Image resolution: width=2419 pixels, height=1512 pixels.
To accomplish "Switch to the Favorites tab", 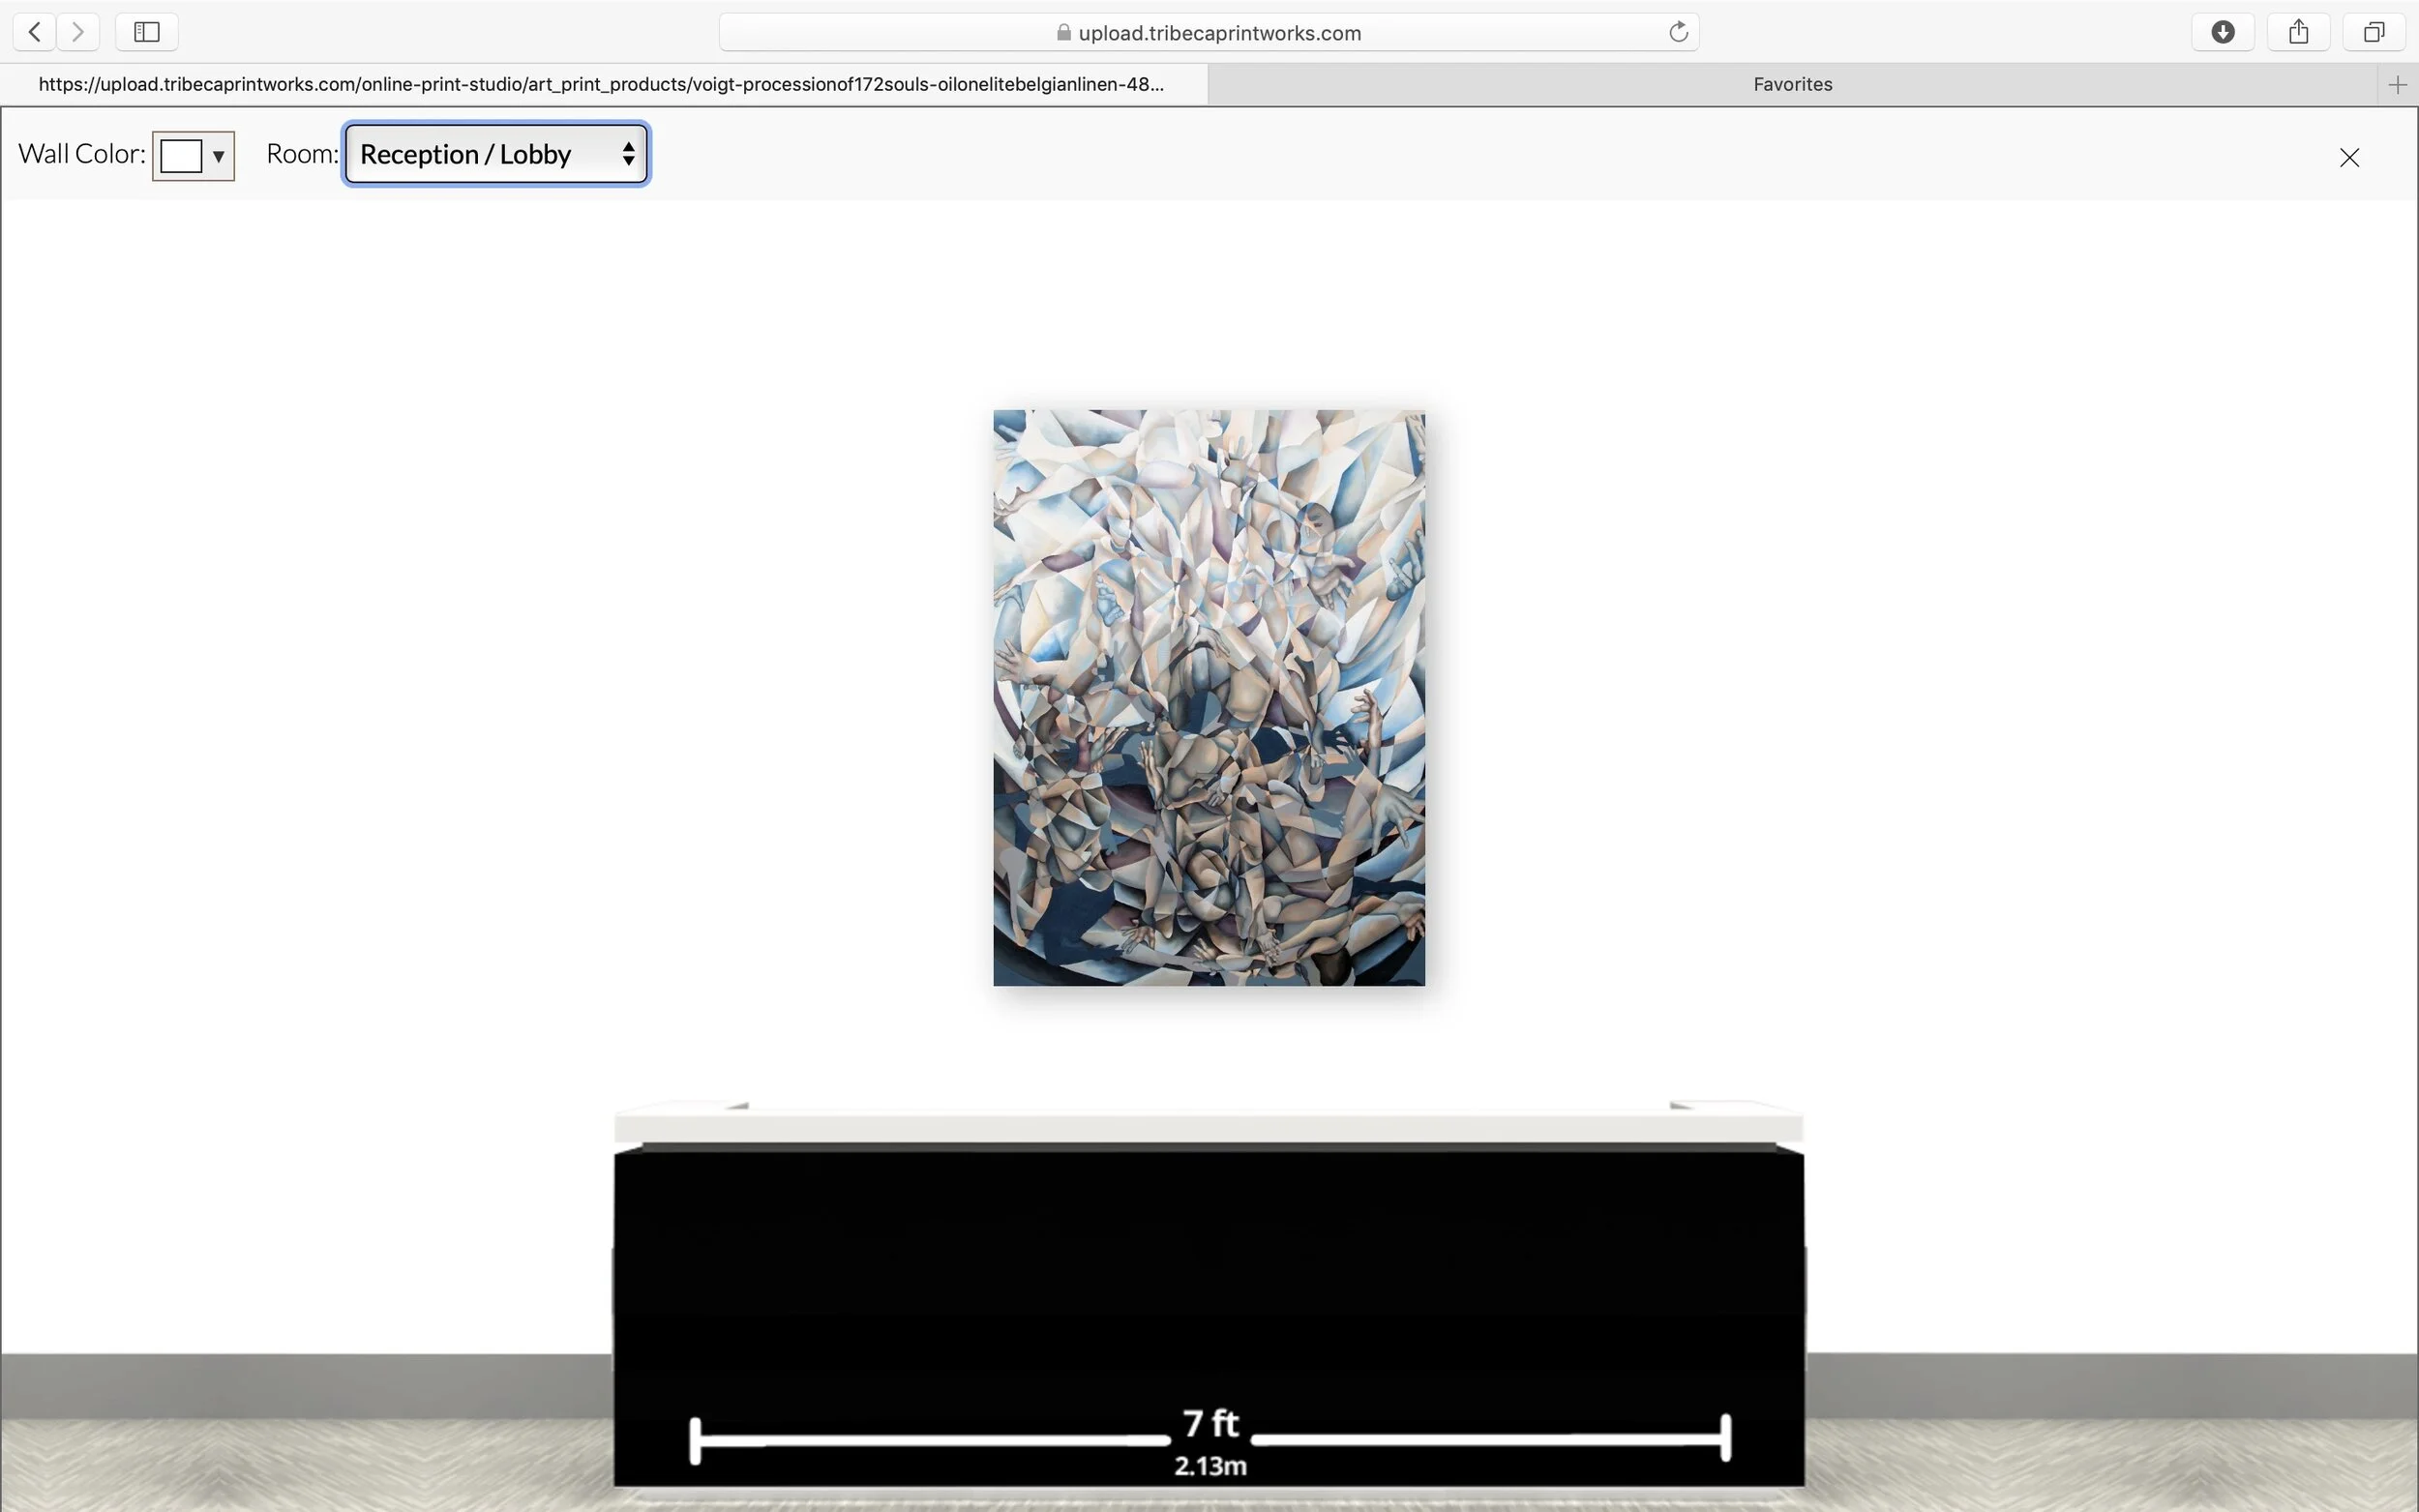I will tap(1791, 85).
